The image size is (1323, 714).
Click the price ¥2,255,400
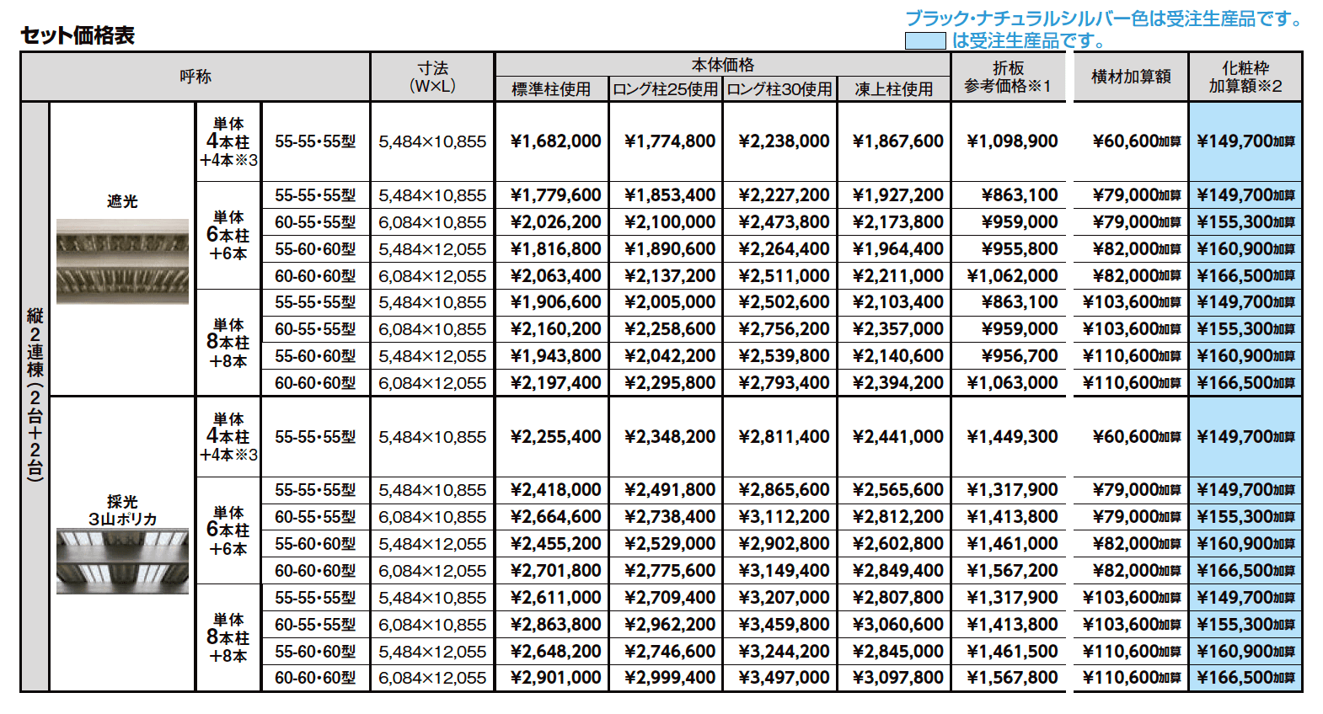(x=556, y=437)
